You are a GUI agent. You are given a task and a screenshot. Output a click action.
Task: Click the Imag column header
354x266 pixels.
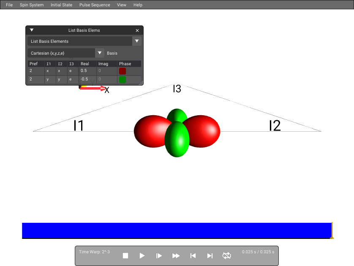click(103, 64)
